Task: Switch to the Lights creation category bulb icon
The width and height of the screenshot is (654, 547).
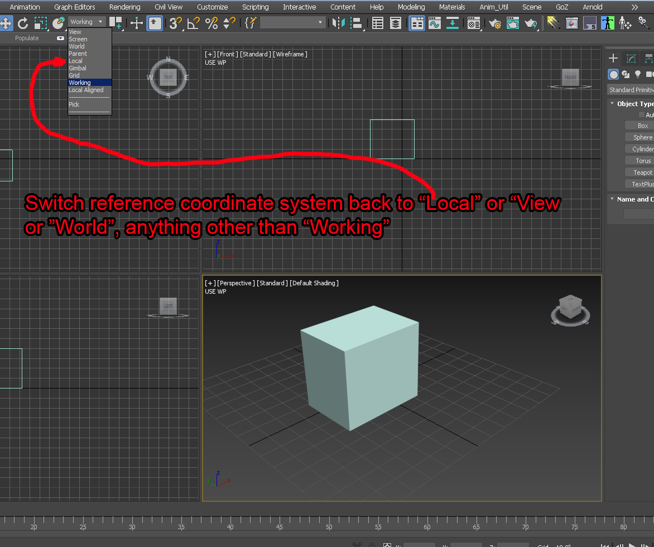Action: click(x=637, y=74)
